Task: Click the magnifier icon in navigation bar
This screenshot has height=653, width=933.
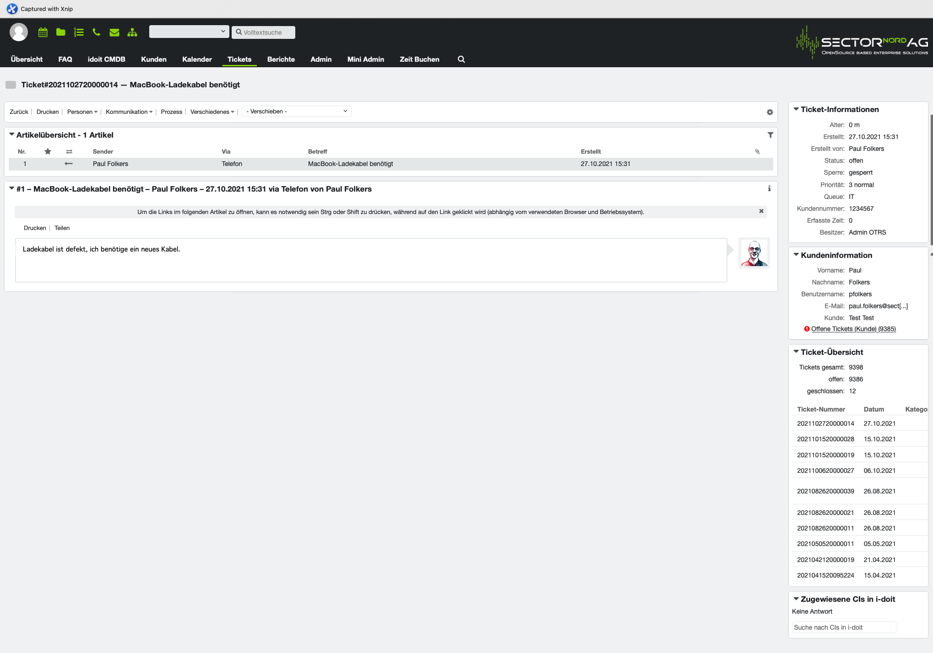Action: coord(461,59)
